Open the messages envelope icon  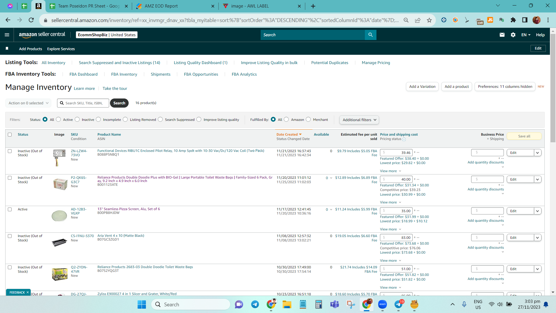(x=502, y=35)
